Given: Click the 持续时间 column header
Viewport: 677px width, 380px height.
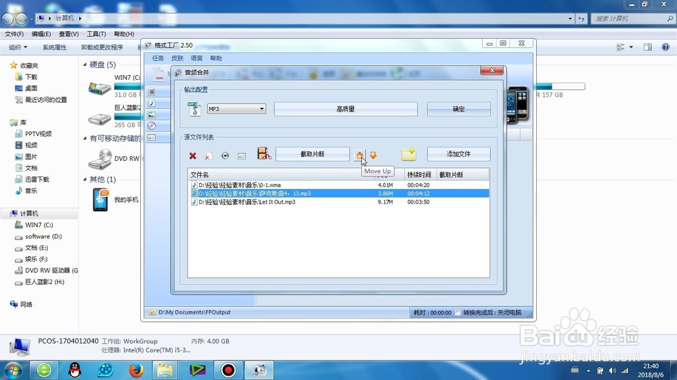Looking at the screenshot, I should pos(419,174).
